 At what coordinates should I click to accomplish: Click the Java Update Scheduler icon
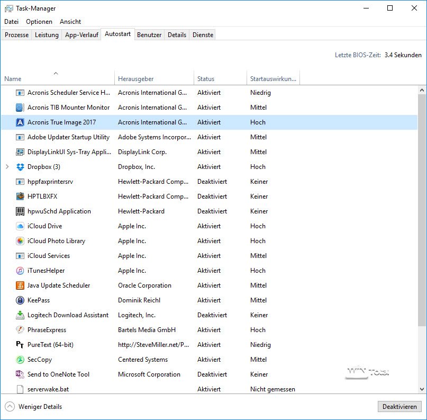pyautogui.click(x=20, y=285)
